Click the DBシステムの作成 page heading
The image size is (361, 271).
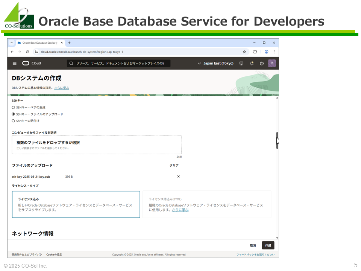pyautogui.click(x=36, y=78)
